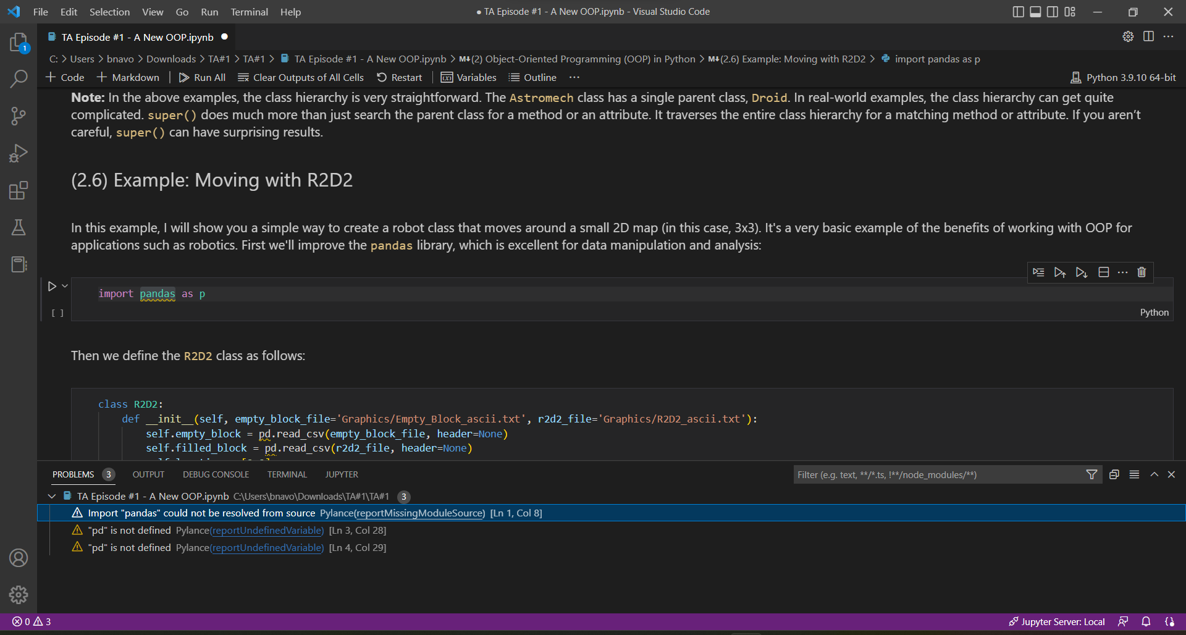
Task: Split cell icon in cell toolbar
Action: (x=1104, y=272)
